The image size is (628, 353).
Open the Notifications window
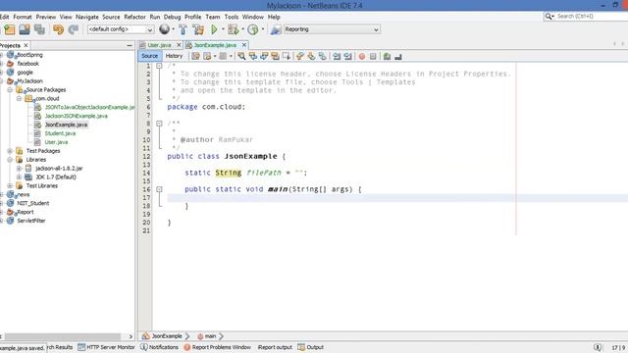[x=159, y=347]
